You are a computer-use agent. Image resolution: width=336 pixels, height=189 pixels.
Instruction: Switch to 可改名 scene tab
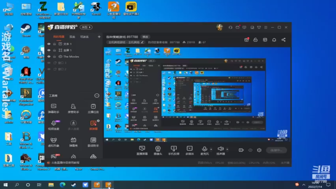pos(84,37)
